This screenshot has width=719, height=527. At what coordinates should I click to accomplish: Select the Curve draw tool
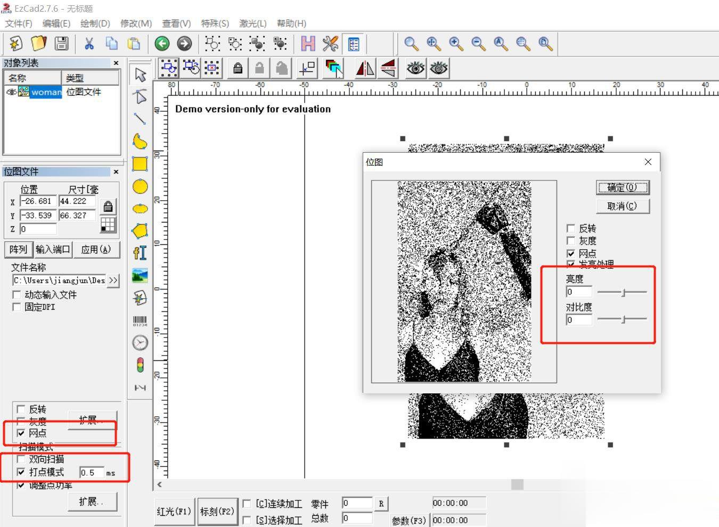coord(140,142)
